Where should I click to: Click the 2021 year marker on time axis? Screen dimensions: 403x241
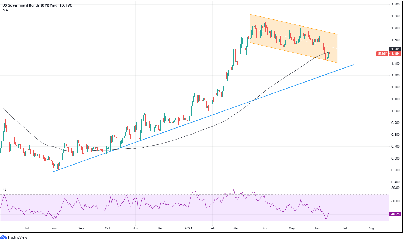coord(188,228)
